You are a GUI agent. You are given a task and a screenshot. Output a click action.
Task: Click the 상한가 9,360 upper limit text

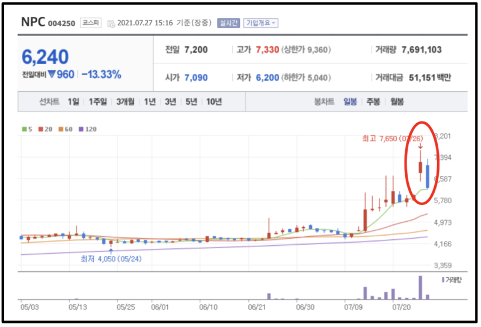(x=306, y=50)
